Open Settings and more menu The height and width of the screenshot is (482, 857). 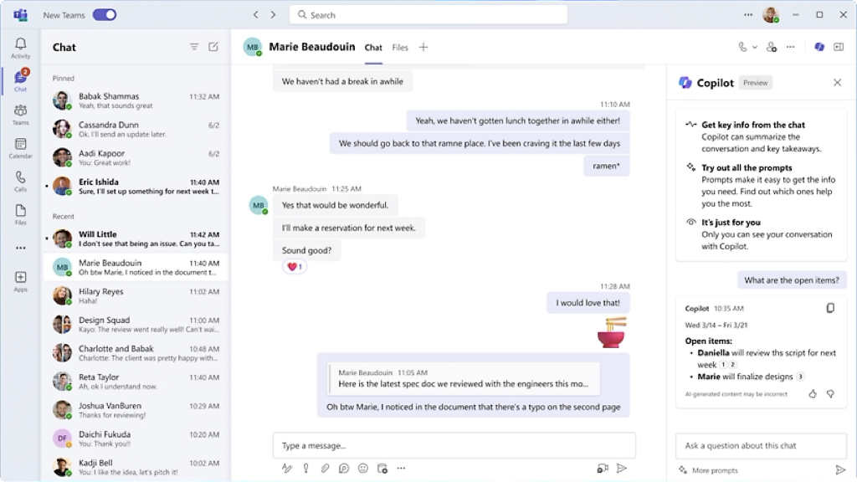[x=748, y=15]
